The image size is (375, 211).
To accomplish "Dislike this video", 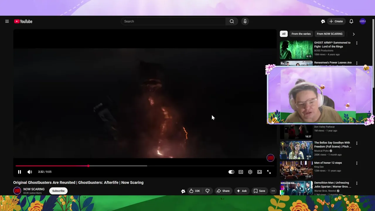I will pos(207,191).
